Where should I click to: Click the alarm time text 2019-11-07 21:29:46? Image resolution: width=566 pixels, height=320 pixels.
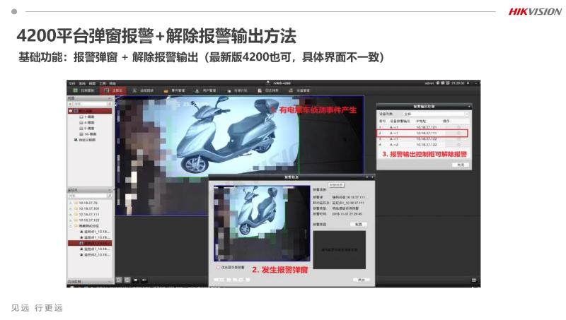pos(347,214)
